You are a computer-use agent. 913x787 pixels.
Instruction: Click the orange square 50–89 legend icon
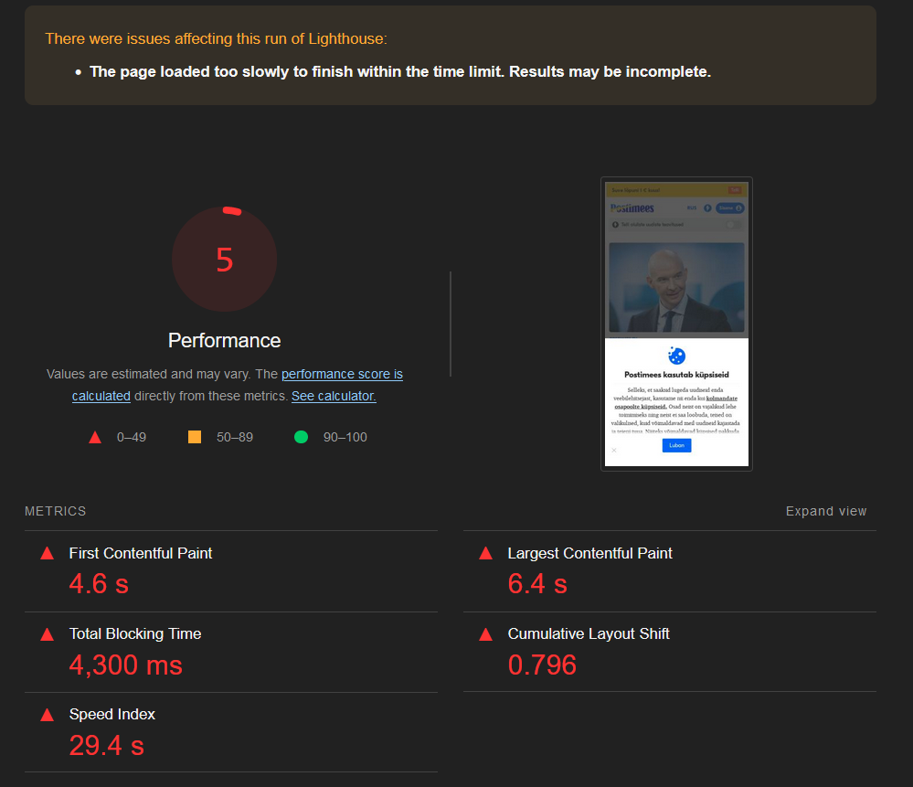point(195,437)
